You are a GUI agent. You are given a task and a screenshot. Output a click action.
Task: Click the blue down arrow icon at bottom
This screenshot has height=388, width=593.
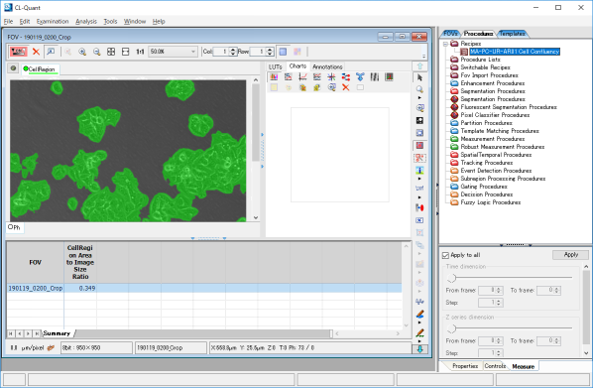click(419, 349)
